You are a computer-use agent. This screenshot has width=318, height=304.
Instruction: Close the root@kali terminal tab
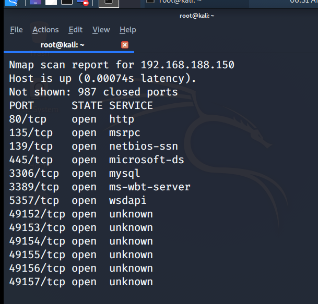coord(125,45)
